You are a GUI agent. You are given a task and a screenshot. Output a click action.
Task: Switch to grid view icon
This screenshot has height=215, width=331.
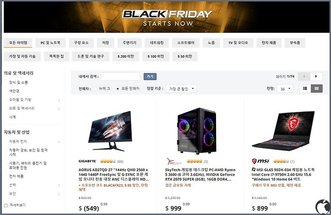[x=317, y=88]
